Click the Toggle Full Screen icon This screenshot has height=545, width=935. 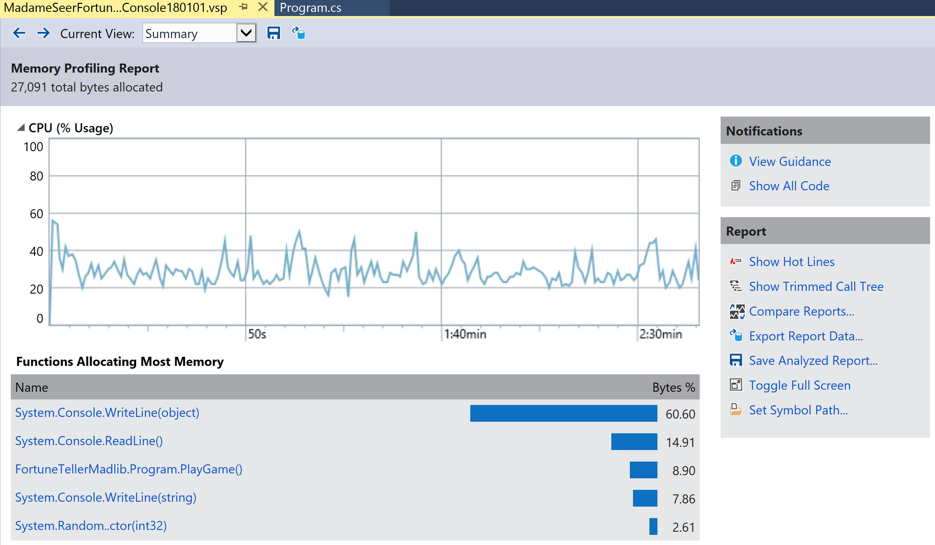(736, 385)
